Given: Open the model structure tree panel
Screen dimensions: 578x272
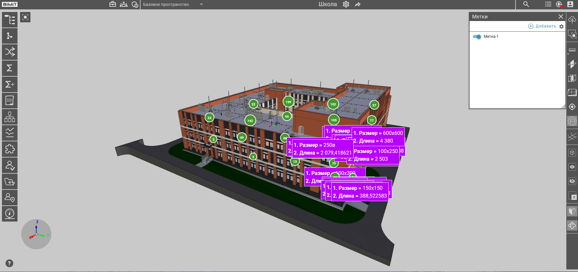Looking at the screenshot, I should click(x=10, y=20).
